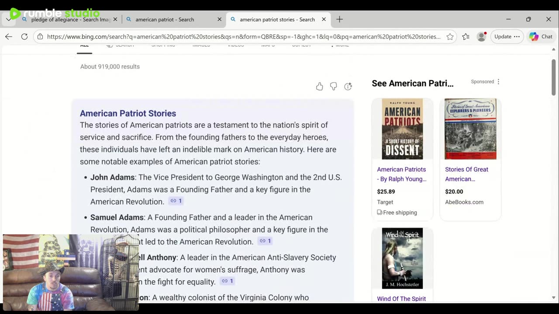Open the sponsored options three-dot menu

498,82
